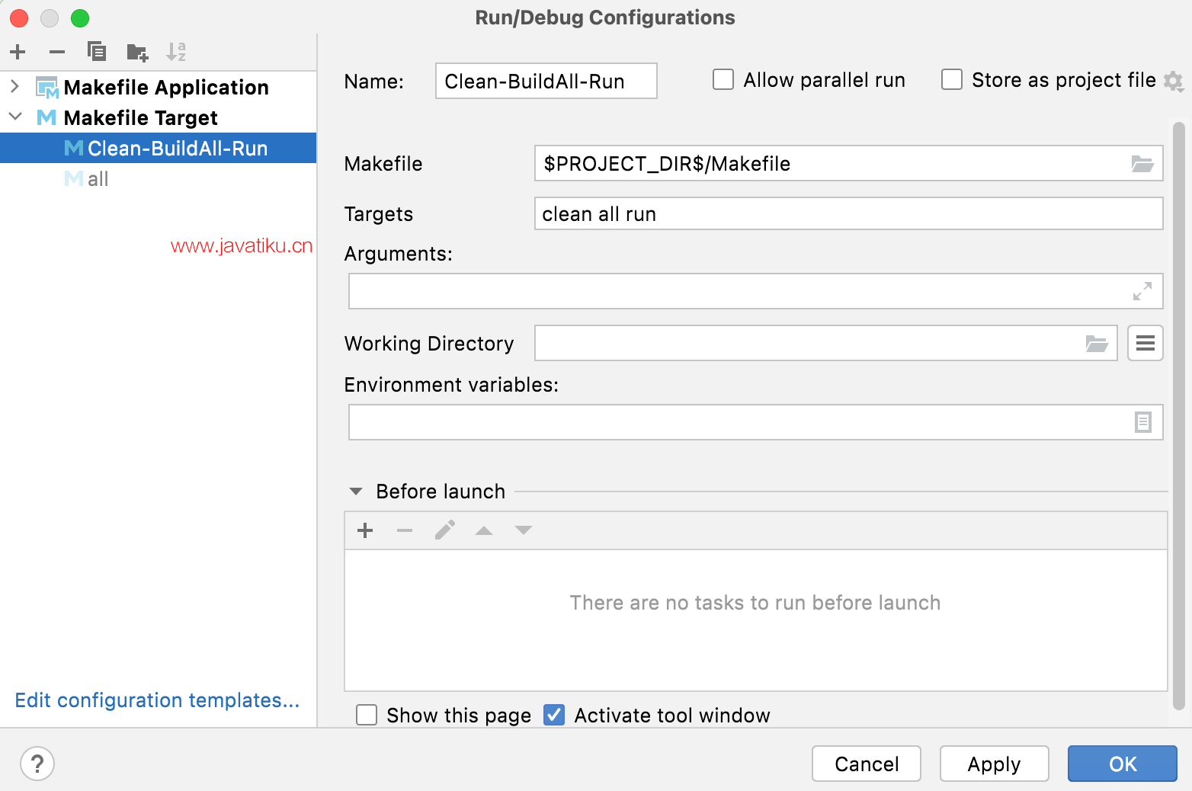
Task: Click the Run/Debug Configurations title
Action: [x=605, y=18]
